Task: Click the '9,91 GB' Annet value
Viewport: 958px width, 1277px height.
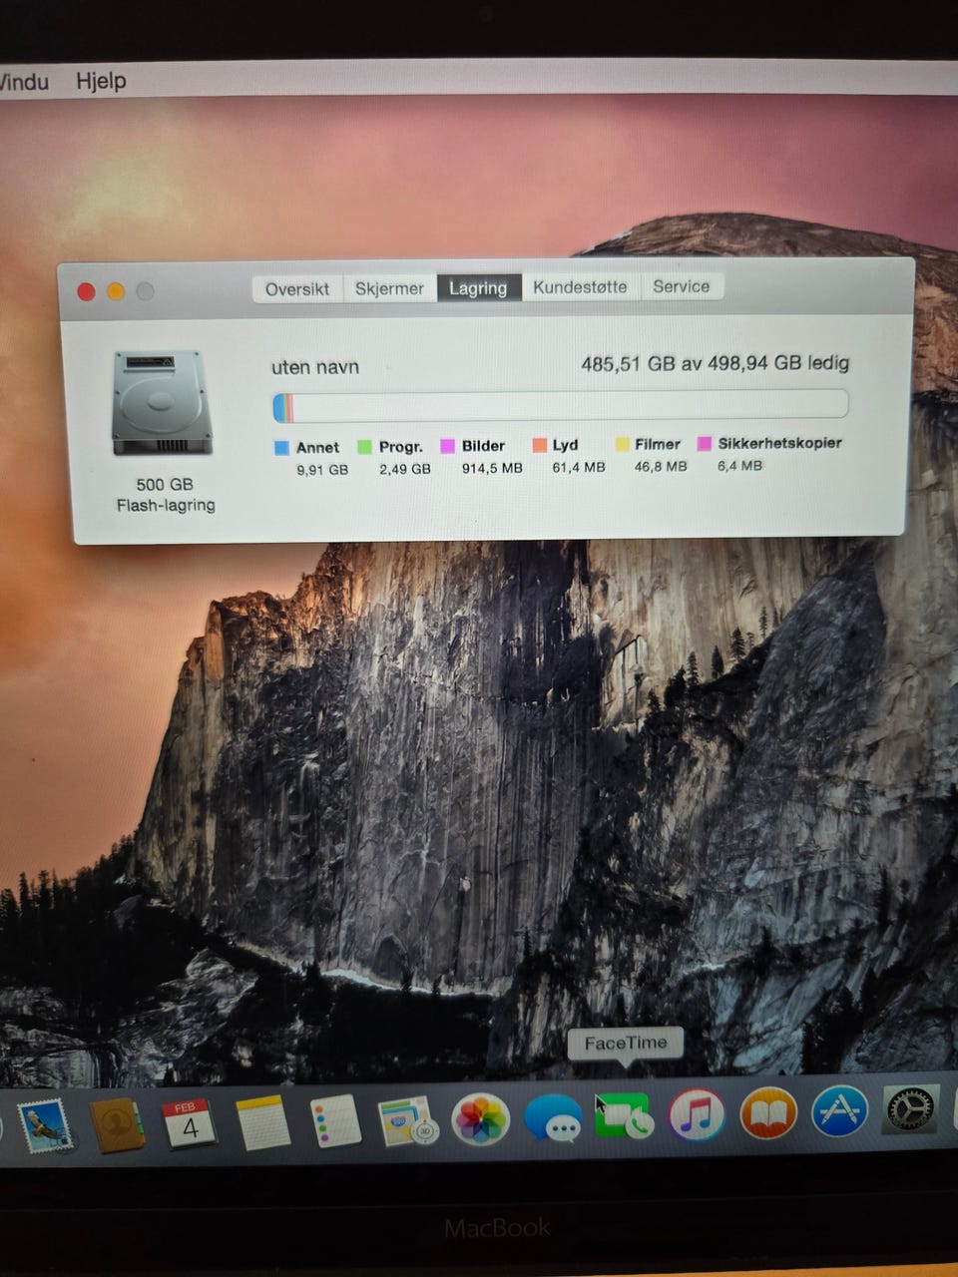Action: (x=322, y=469)
